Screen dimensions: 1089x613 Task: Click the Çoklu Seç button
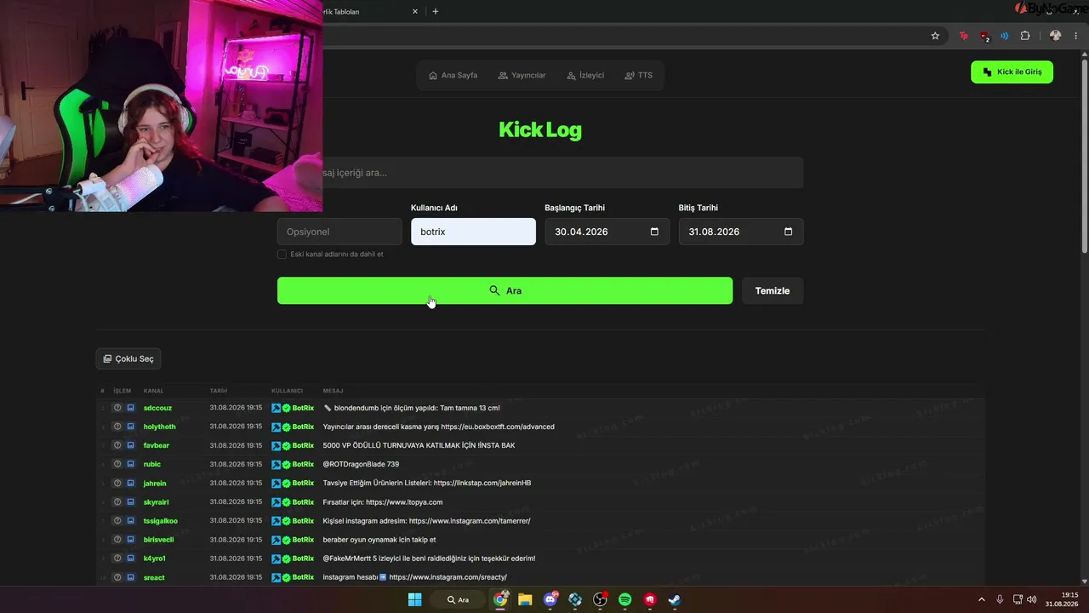click(x=128, y=358)
